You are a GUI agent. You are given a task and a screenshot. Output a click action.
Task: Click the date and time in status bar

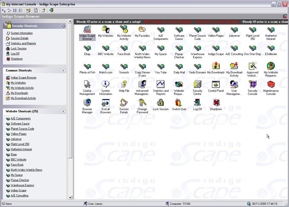[264, 204]
